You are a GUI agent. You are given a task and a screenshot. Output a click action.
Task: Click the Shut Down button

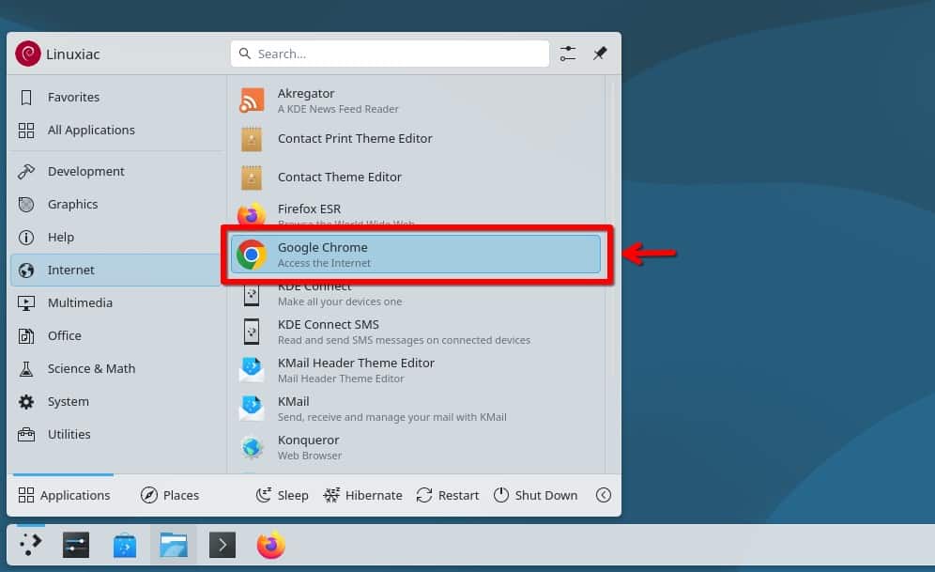pos(535,495)
